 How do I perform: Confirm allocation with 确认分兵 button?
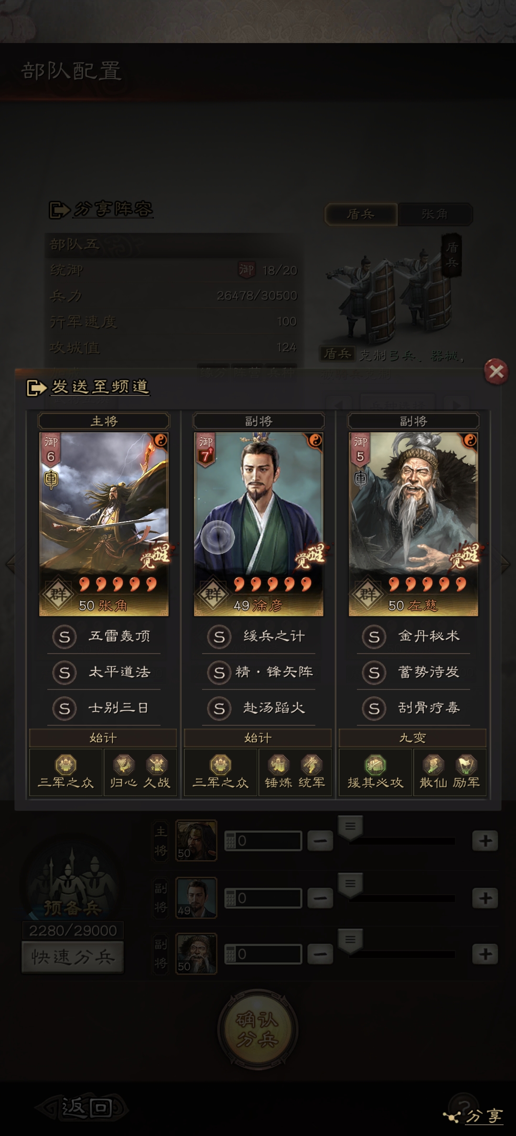(258, 1029)
